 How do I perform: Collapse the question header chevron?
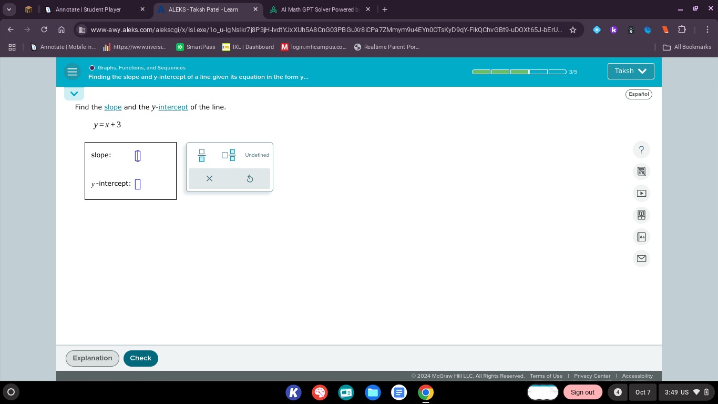coord(74,94)
